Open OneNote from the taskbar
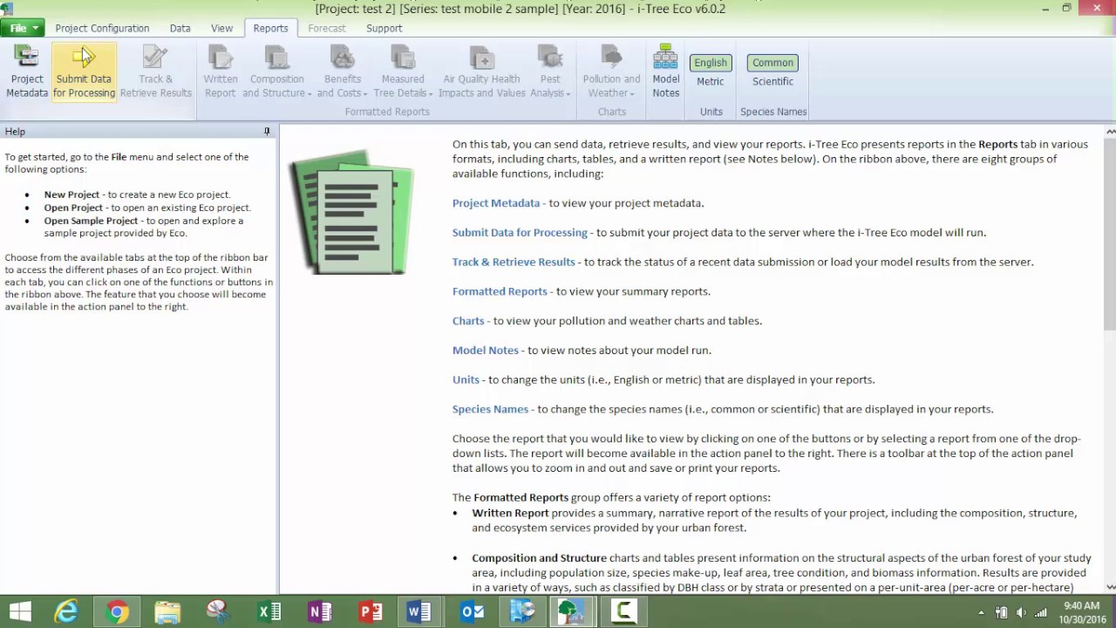 tap(319, 611)
